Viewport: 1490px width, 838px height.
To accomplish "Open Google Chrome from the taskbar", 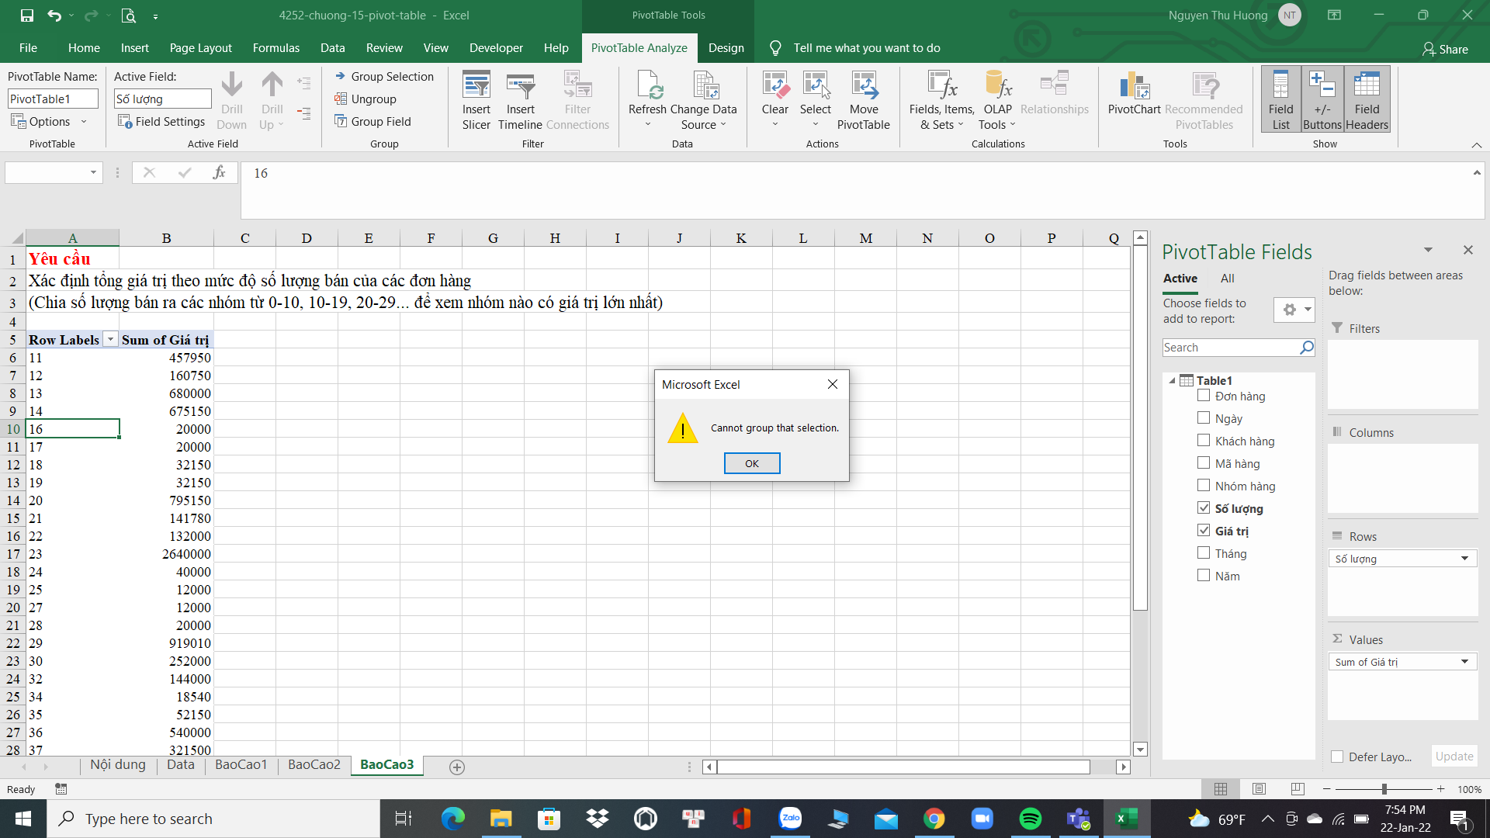I will pyautogui.click(x=934, y=819).
